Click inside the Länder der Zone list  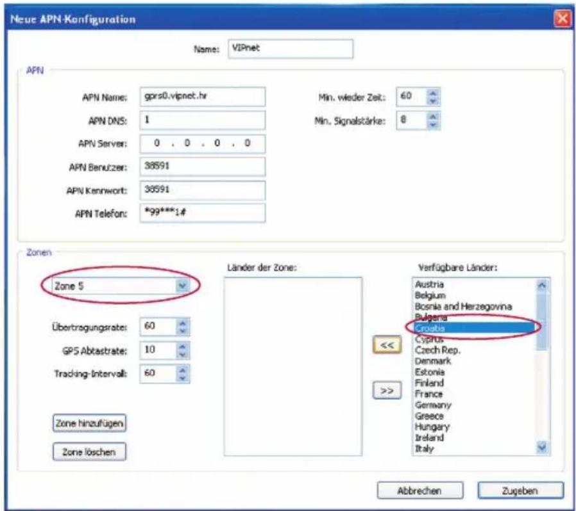(293, 366)
